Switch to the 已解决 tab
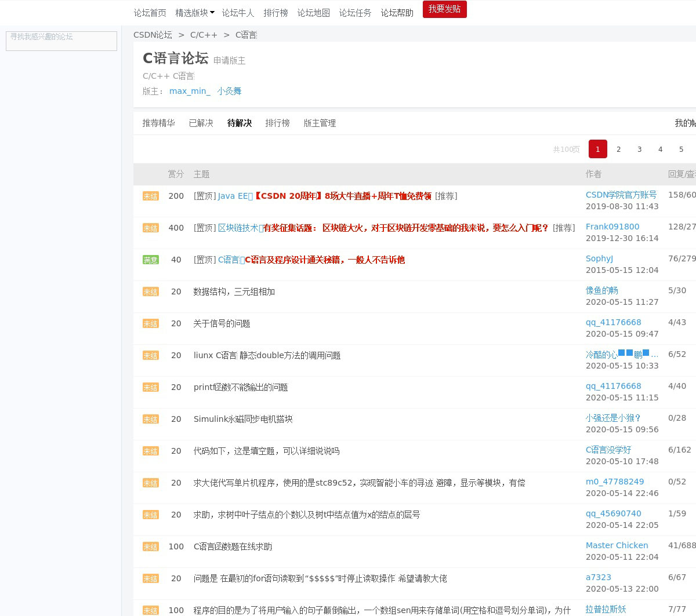The image size is (696, 616). click(x=201, y=123)
